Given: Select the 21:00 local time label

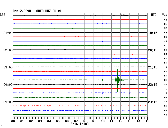Looking at the screenshot, I should pyautogui.click(x=8, y=33).
